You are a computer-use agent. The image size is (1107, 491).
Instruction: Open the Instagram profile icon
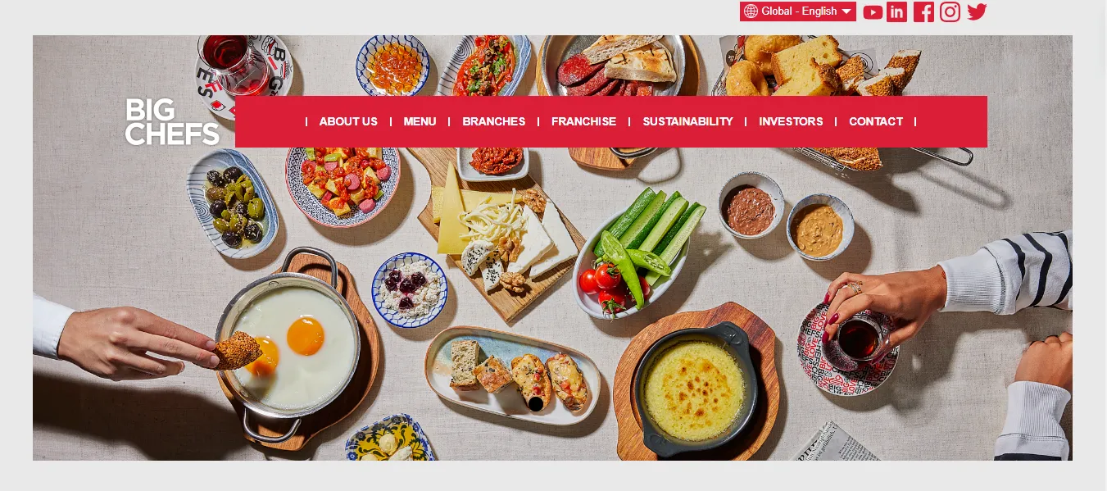(x=950, y=12)
